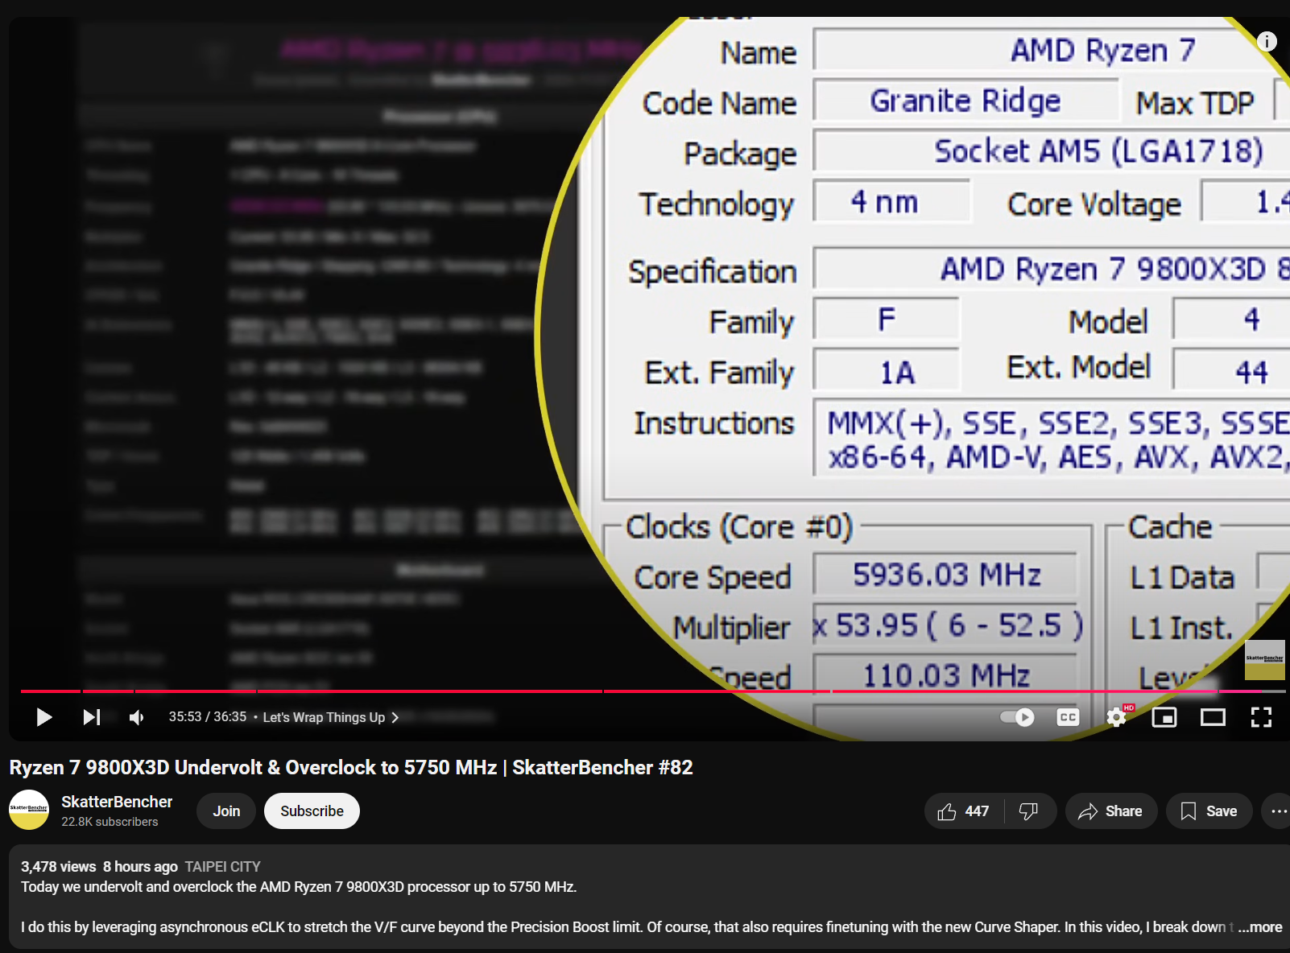This screenshot has height=953, width=1290.
Task: Click the Join membership button
Action: pyautogui.click(x=226, y=811)
